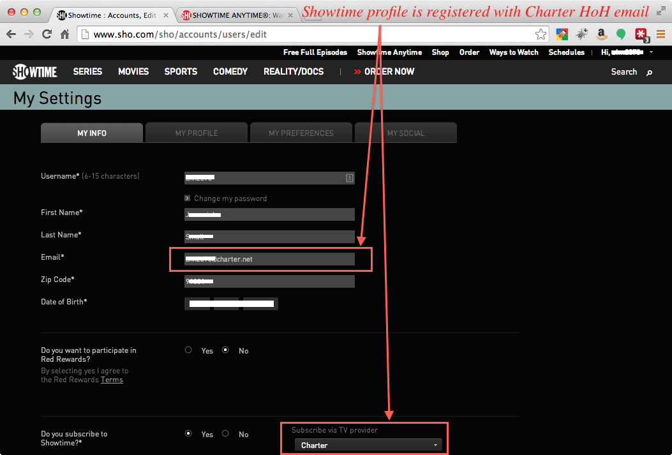Viewport: 672px width, 455px height.
Task: Select No for Red Rewards participation
Action: pos(225,350)
